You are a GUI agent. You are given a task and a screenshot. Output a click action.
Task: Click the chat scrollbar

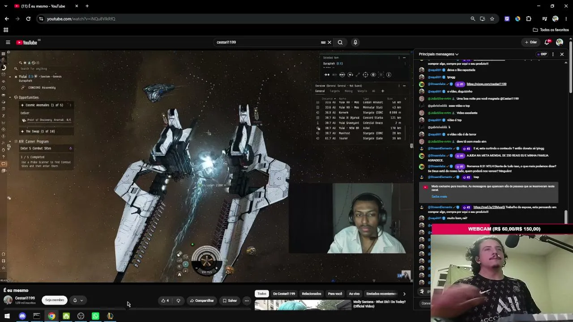pos(566,217)
